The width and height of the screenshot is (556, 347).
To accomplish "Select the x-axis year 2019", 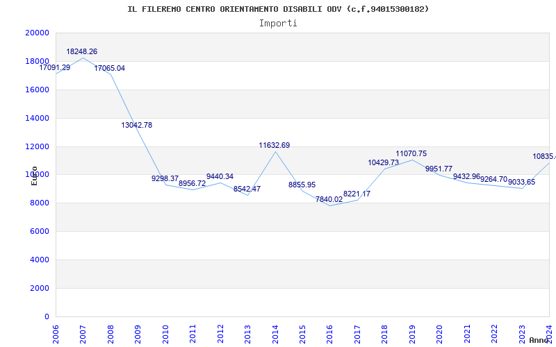I will (413, 334).
